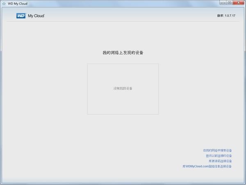The image size is (246, 185).
Task: Open link 显示以前连接的设备
Action: (219, 156)
